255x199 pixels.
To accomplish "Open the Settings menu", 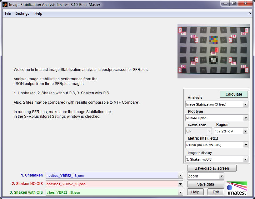I will pyautogui.click(x=22, y=13).
